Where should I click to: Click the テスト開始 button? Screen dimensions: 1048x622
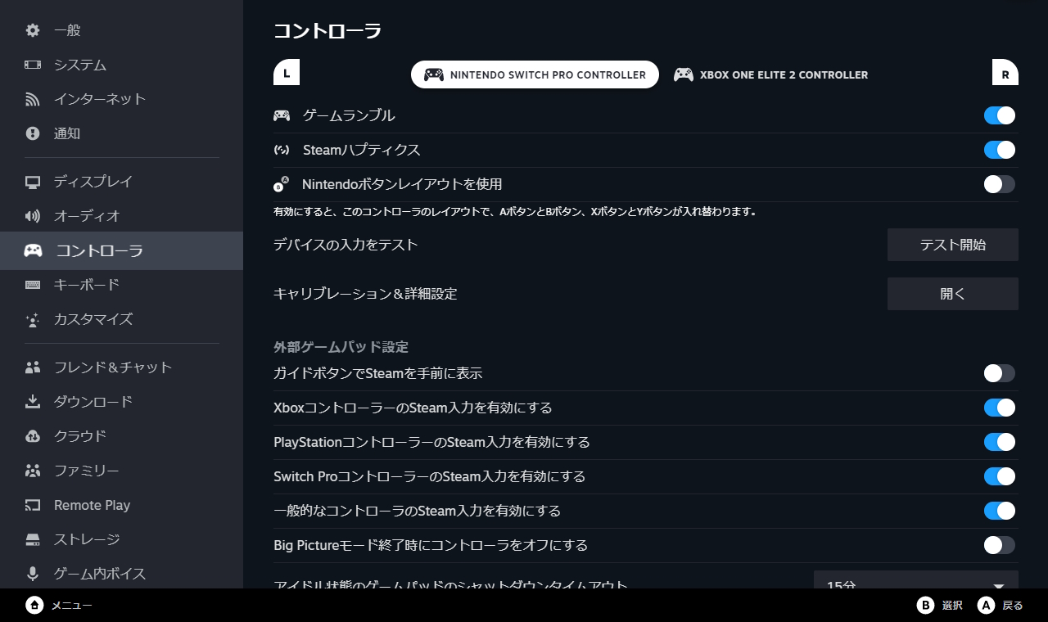[x=953, y=245]
